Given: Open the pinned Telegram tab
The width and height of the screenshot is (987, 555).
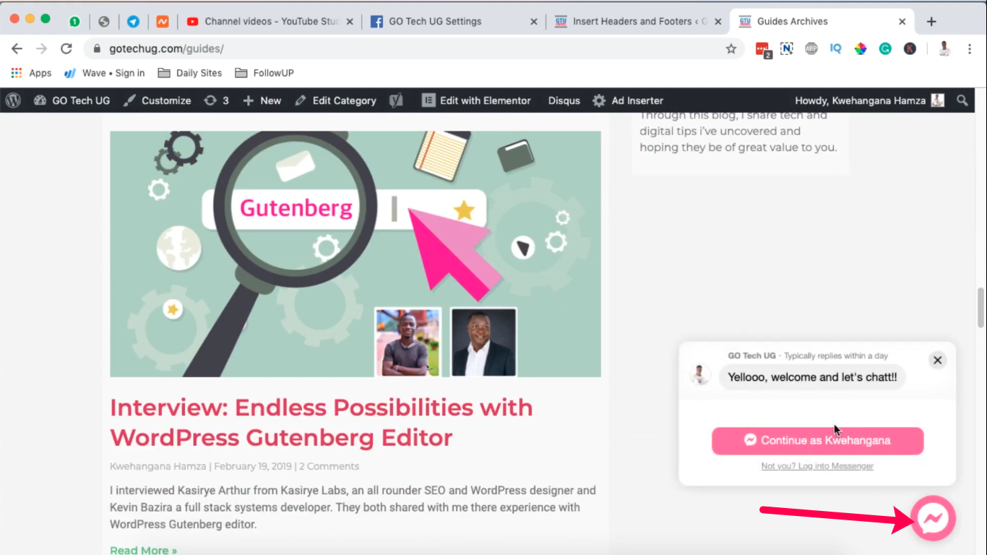Looking at the screenshot, I should click(x=133, y=22).
